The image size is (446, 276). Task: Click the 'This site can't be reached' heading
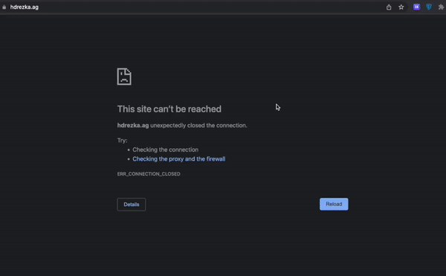tap(169, 109)
